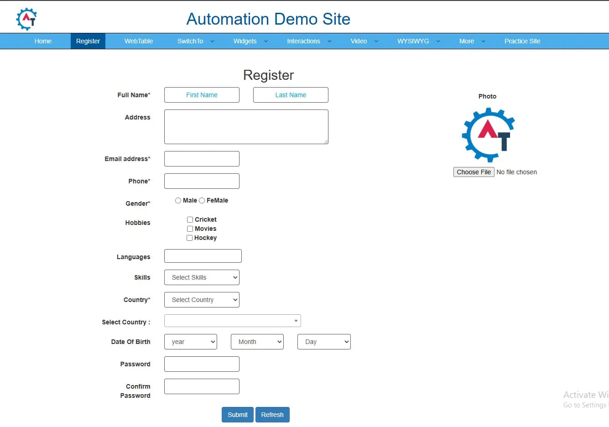
Task: Check the Hockey hobby checkbox
Action: point(189,238)
